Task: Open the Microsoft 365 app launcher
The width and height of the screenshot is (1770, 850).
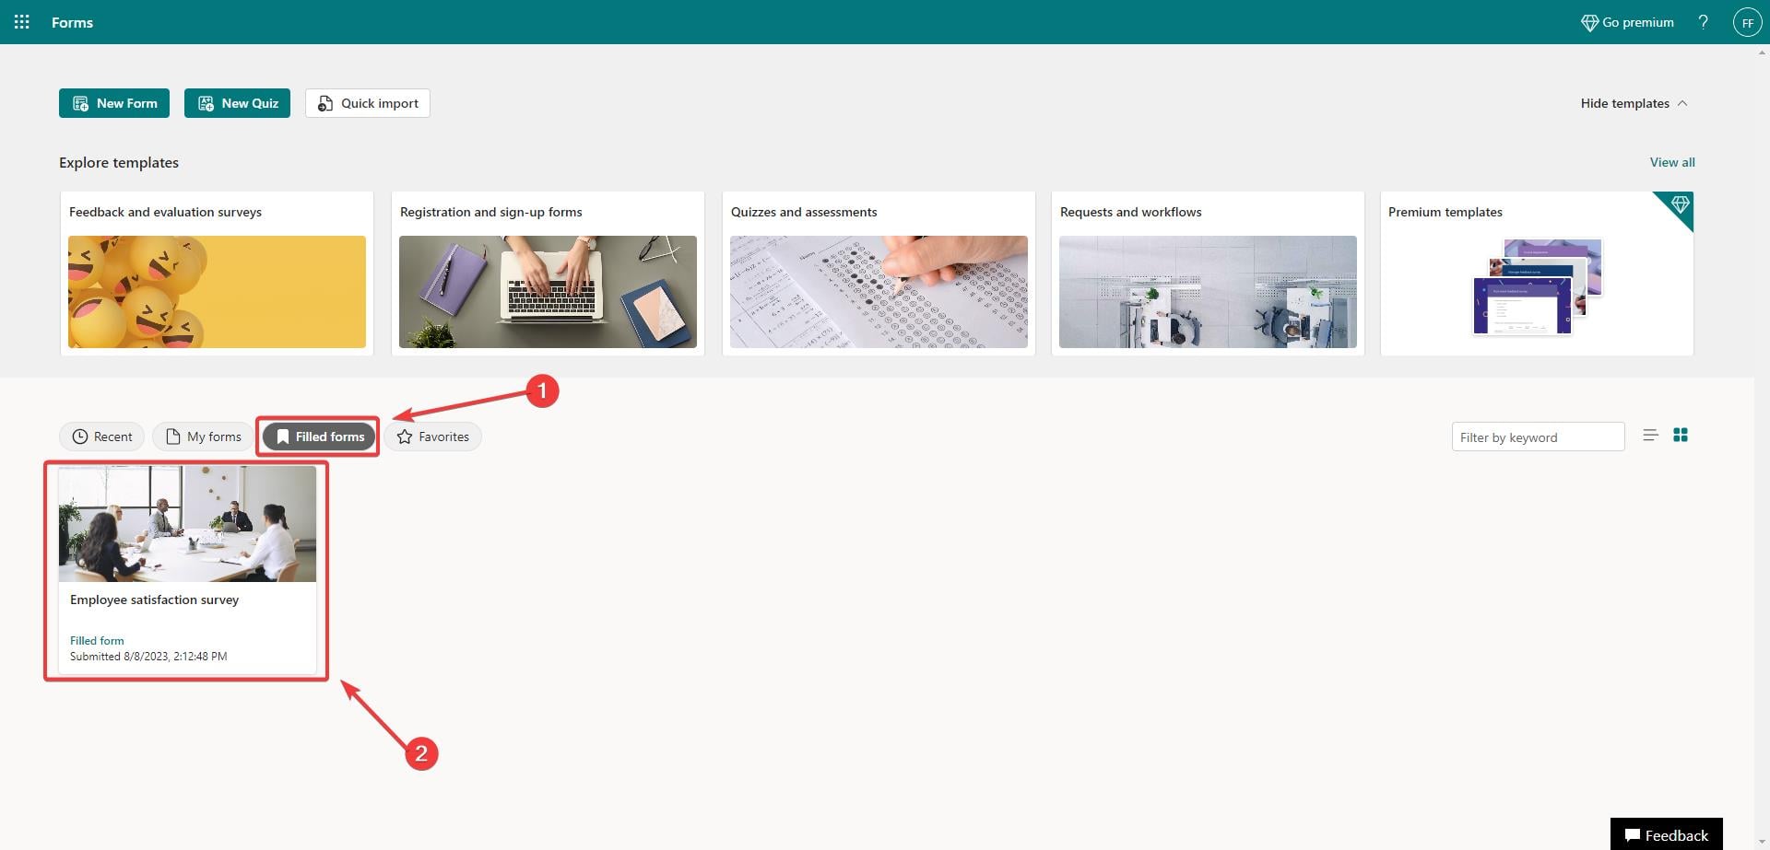Action: coord(21,21)
